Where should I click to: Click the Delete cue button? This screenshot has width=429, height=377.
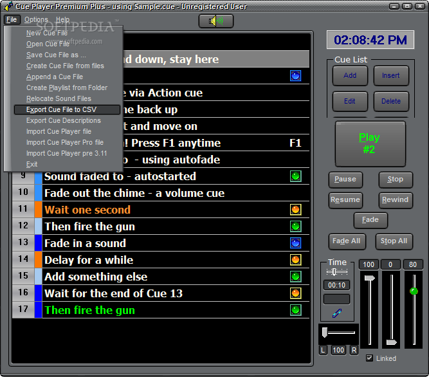pyautogui.click(x=391, y=101)
